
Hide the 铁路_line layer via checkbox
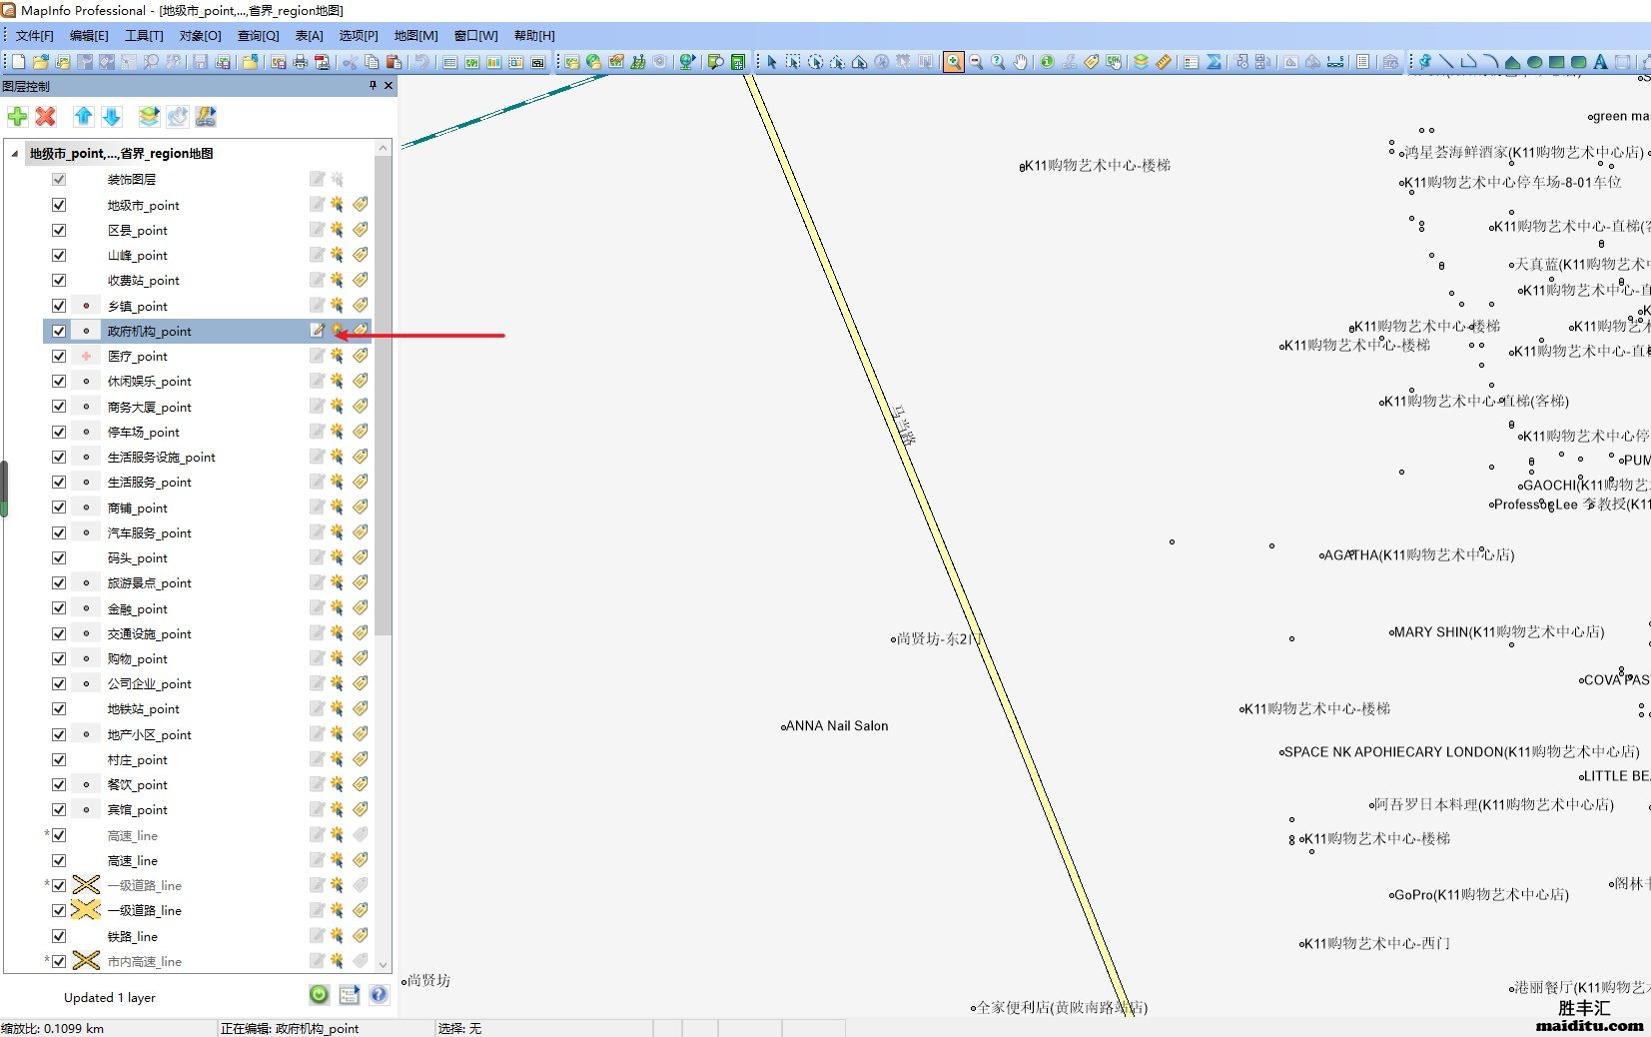pos(59,936)
